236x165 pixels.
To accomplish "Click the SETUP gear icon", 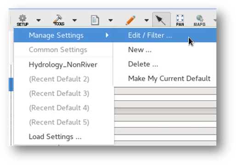I will point(22,20).
